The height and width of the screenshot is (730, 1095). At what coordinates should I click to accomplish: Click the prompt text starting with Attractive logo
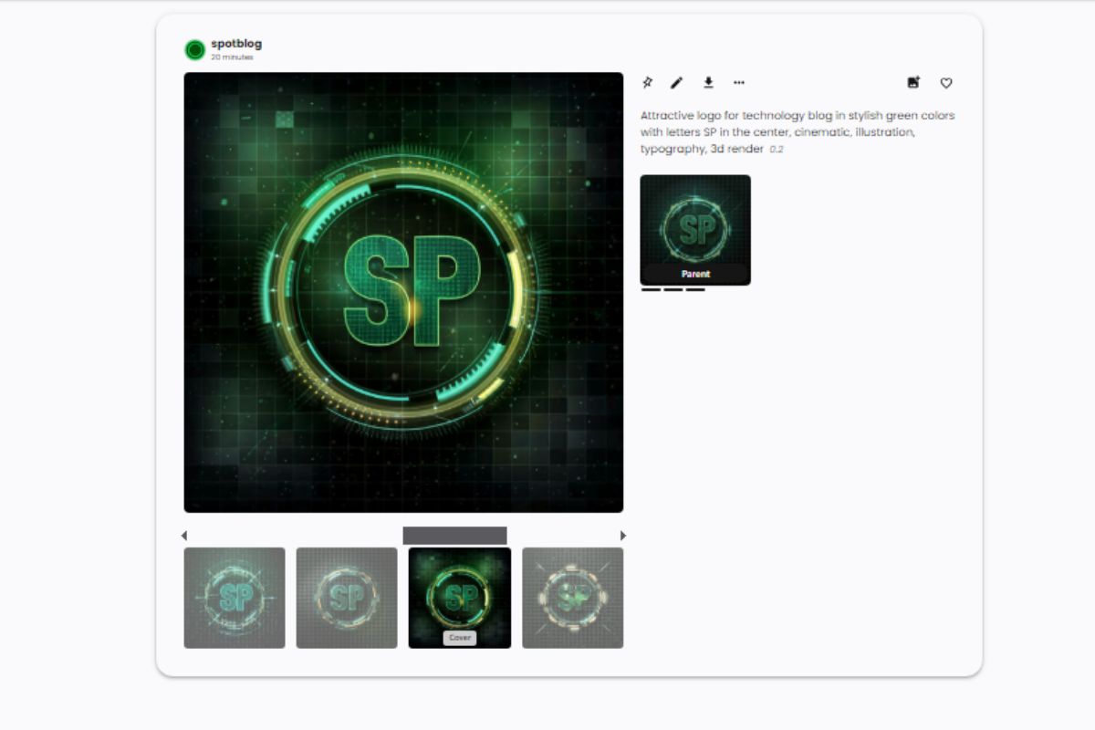point(798,132)
